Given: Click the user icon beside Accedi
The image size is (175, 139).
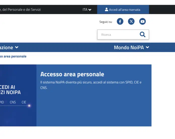Looking at the screenshot, I should pos(106,10).
